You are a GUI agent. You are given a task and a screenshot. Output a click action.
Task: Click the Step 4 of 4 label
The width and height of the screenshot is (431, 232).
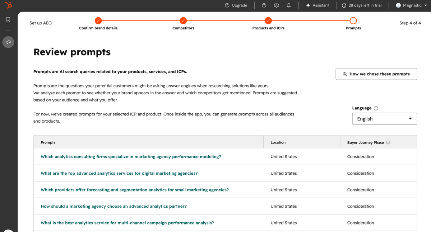pos(410,23)
